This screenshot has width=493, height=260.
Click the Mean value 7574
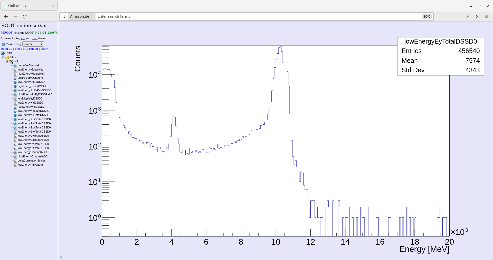point(472,61)
